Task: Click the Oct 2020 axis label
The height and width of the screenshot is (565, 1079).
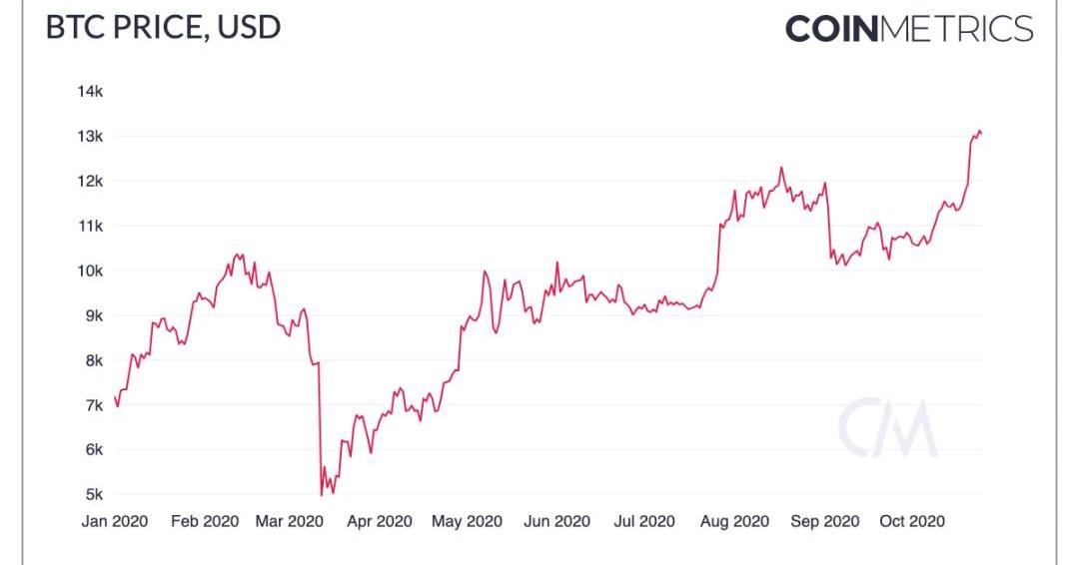Action: click(x=911, y=521)
